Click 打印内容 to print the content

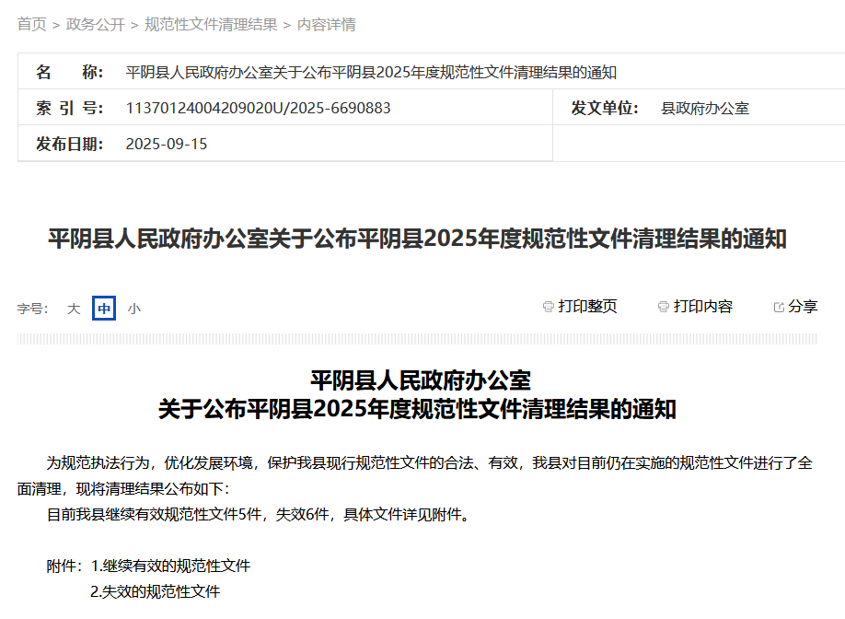(x=701, y=306)
